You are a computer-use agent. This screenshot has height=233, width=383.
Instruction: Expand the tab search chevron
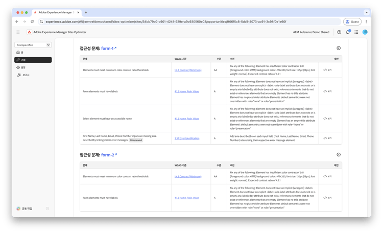point(366,12)
